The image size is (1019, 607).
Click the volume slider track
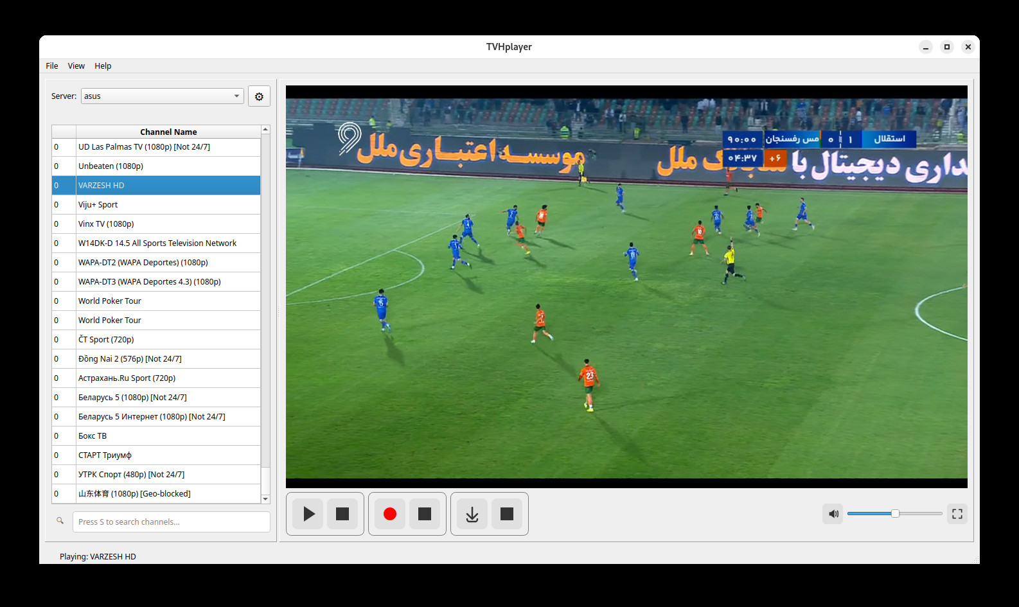click(x=894, y=514)
